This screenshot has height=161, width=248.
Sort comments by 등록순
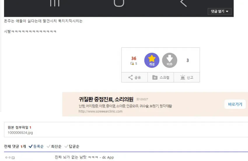(x=36, y=146)
